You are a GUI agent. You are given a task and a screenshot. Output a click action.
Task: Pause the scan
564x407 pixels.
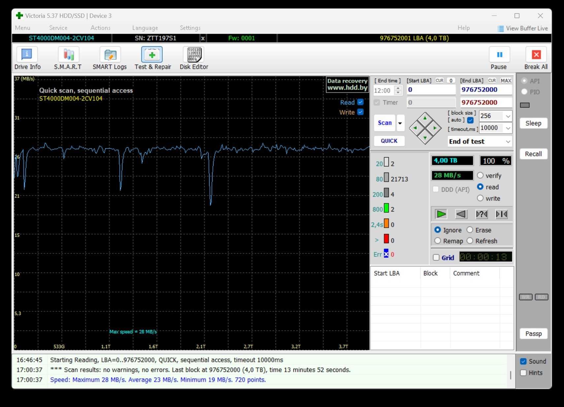point(499,58)
